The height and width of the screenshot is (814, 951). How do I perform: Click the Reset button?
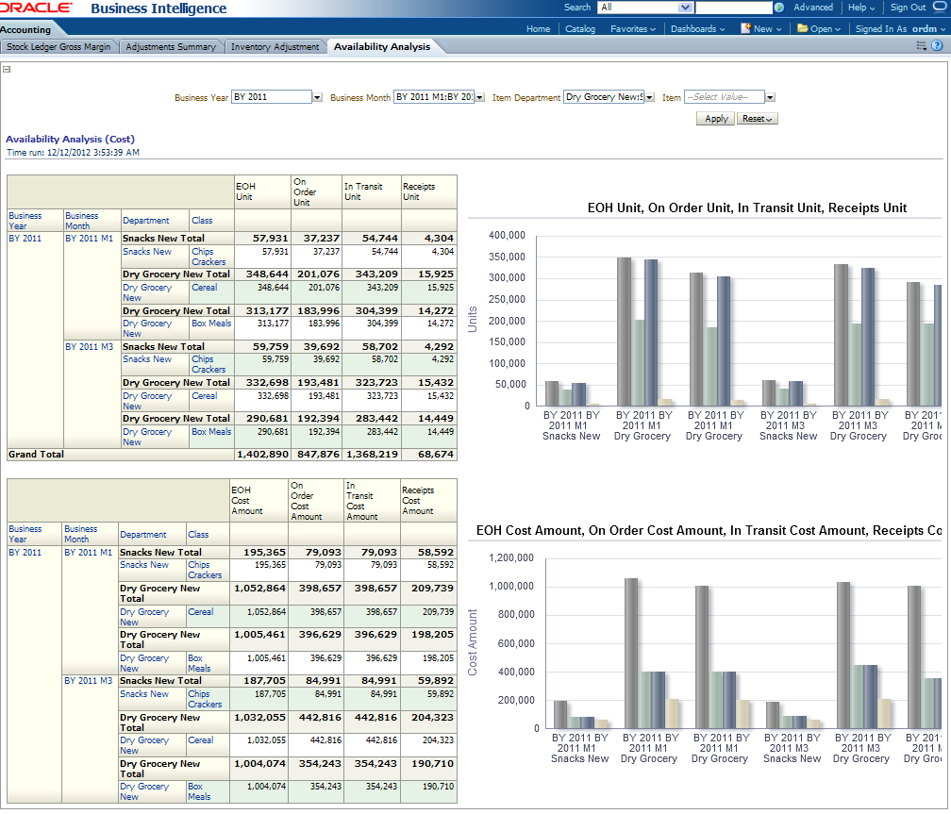click(x=758, y=119)
